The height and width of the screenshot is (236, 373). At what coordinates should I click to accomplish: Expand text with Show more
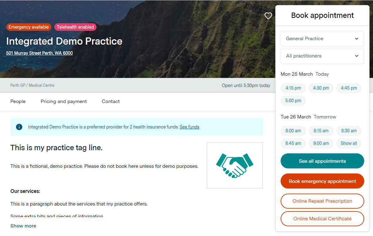click(23, 226)
